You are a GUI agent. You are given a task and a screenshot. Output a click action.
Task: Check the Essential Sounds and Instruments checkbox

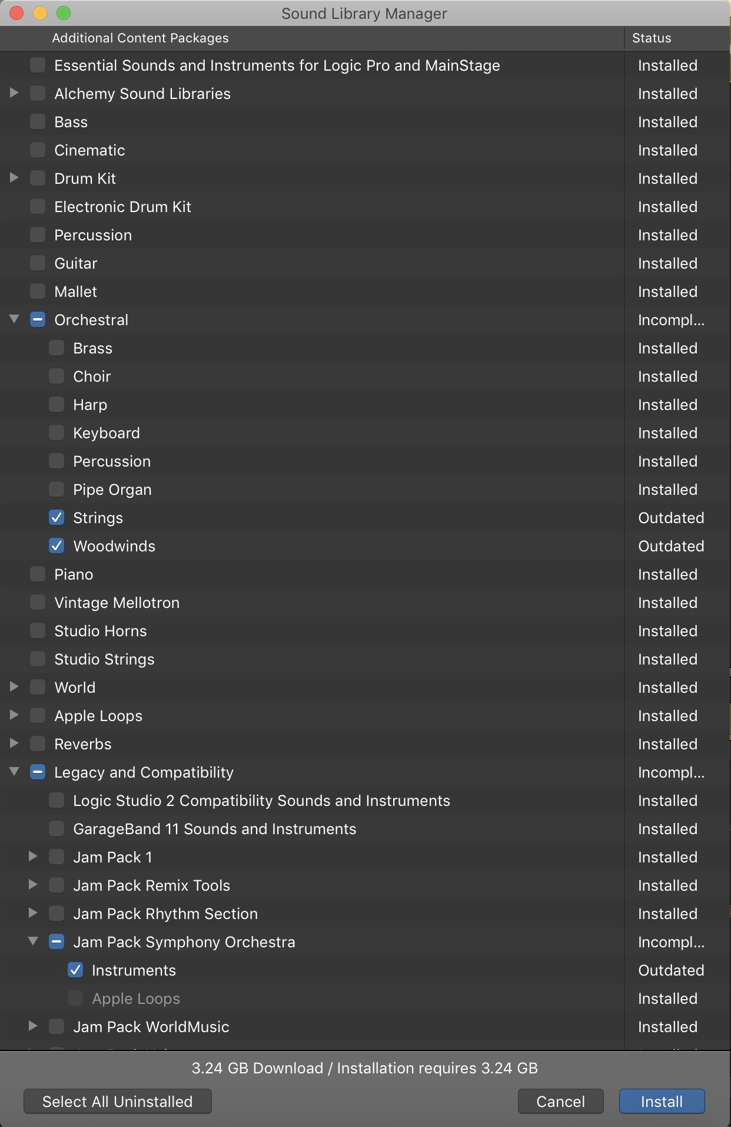pyautogui.click(x=38, y=65)
